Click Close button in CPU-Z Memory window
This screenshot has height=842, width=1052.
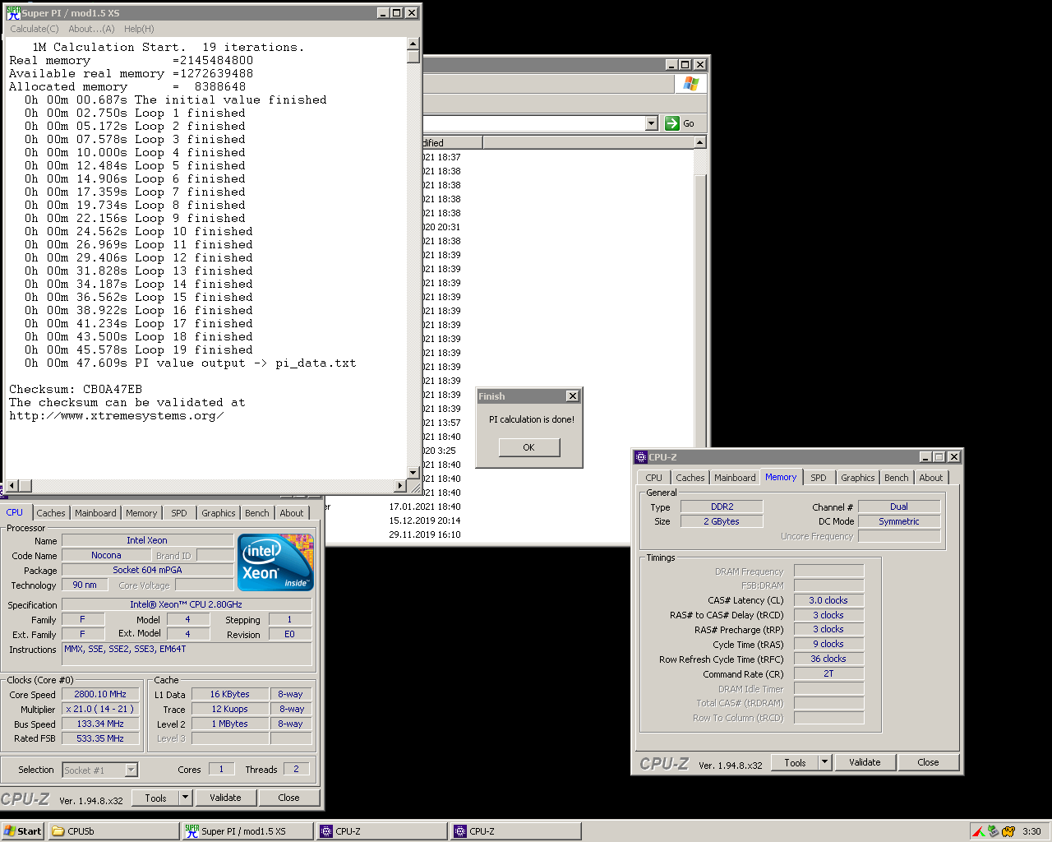point(928,762)
